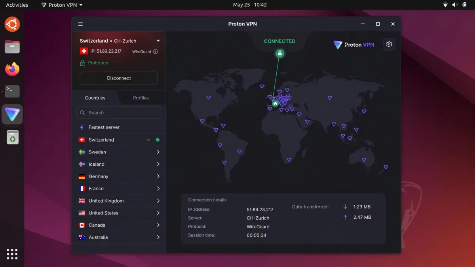Open Terminal from the dock

click(12, 91)
